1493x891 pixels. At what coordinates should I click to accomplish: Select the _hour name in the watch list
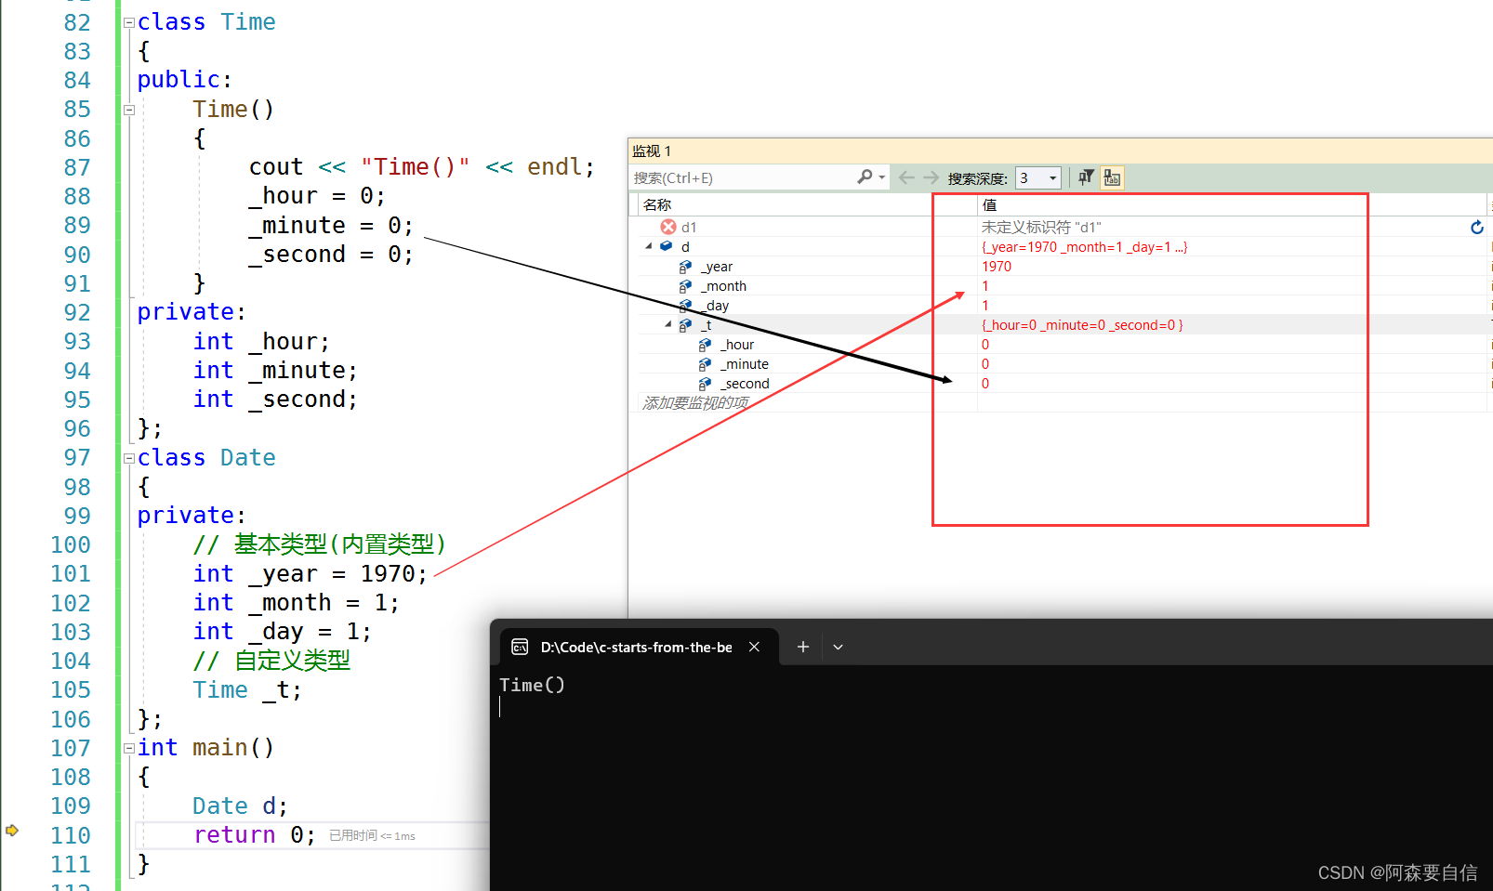click(737, 345)
